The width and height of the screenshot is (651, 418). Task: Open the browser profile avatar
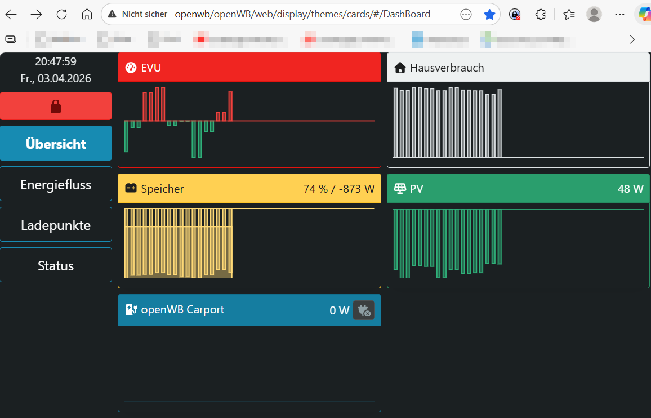point(594,15)
